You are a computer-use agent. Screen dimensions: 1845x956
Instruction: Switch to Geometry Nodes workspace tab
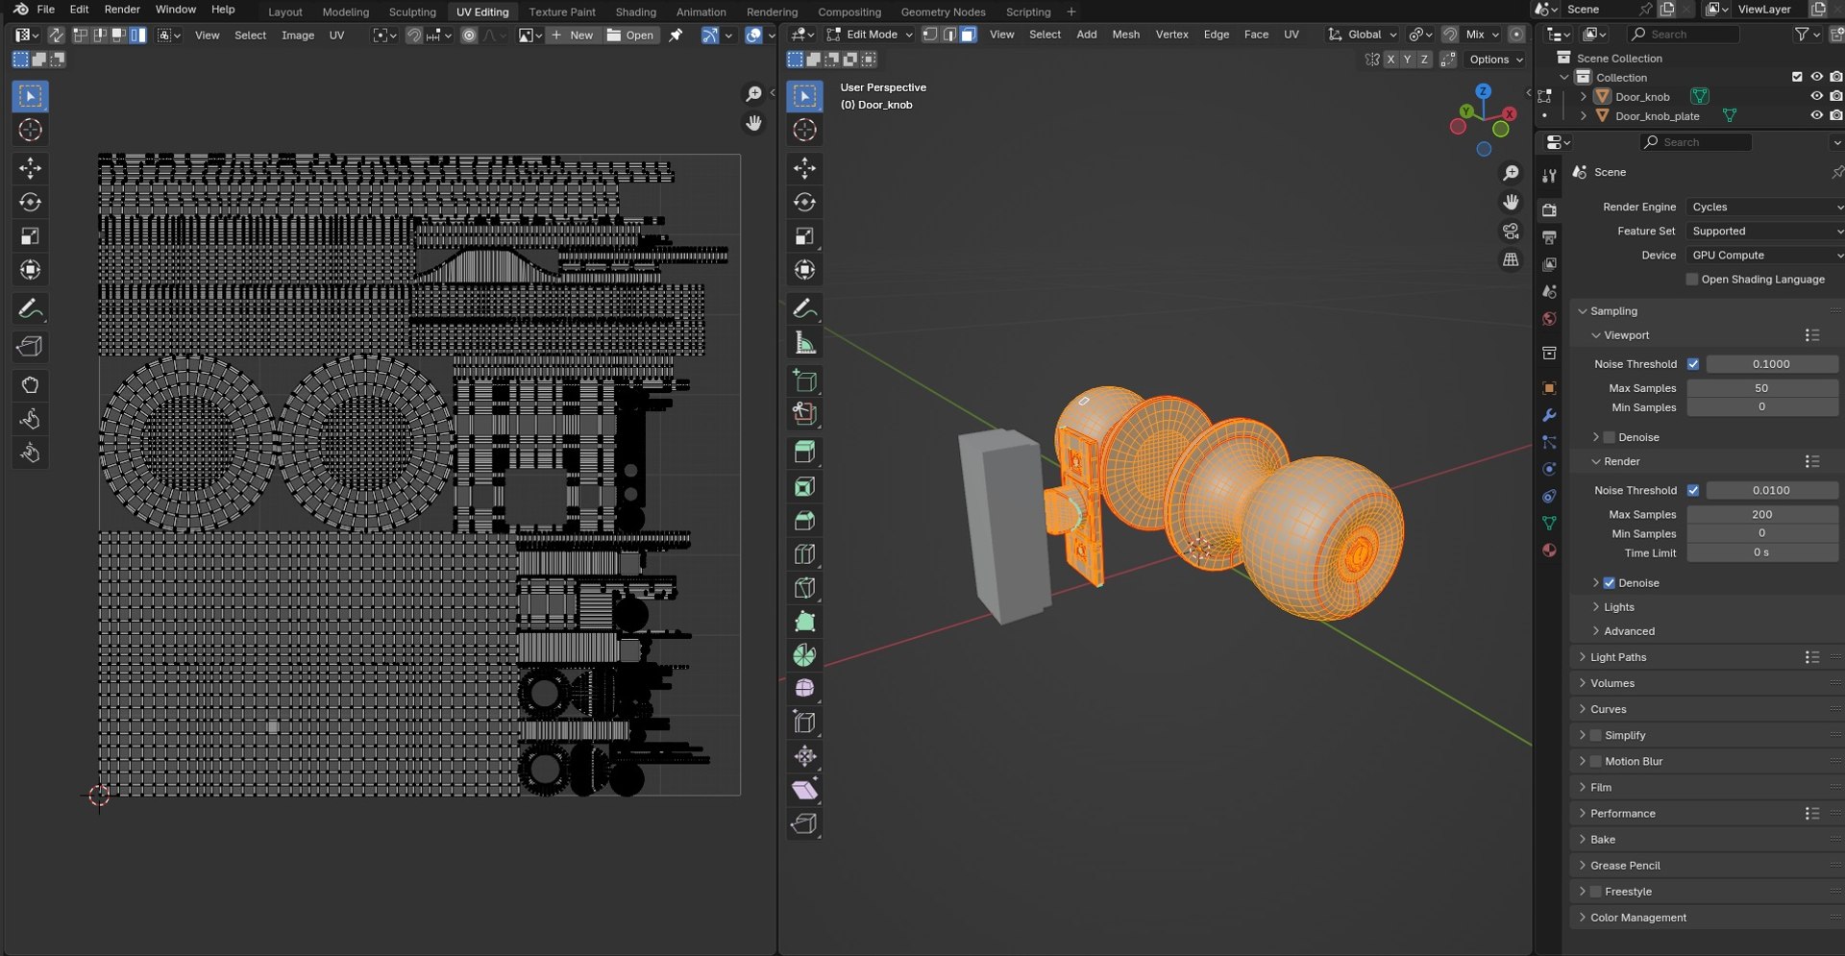[x=943, y=12]
